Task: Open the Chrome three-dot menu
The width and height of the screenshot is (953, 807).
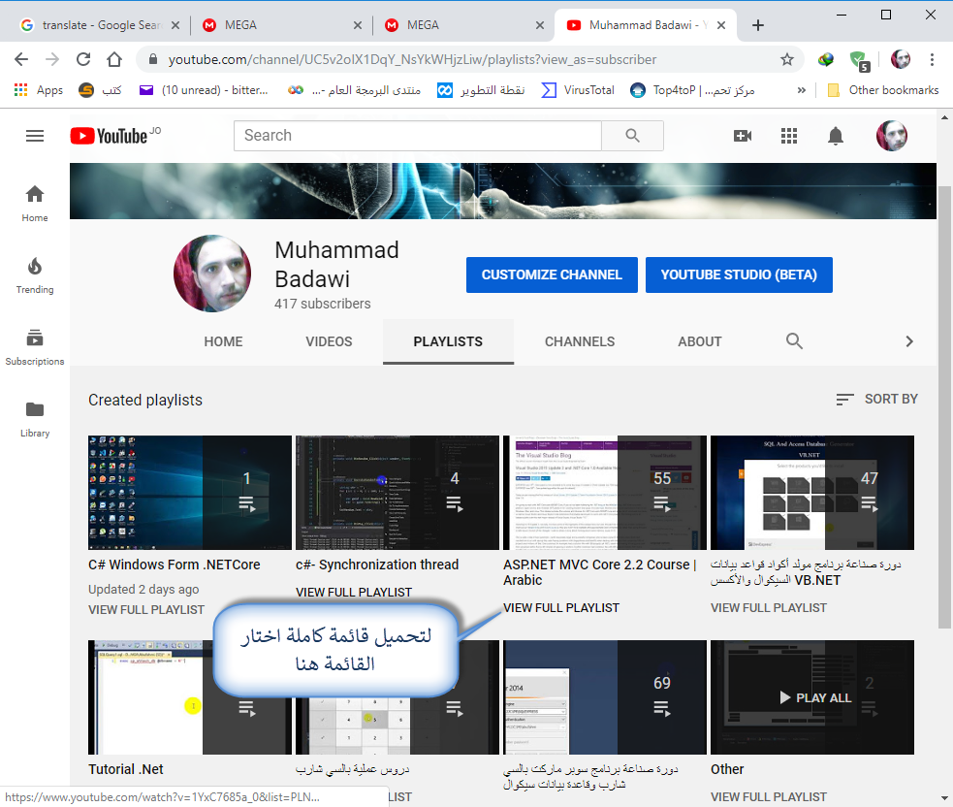Action: coord(932,59)
